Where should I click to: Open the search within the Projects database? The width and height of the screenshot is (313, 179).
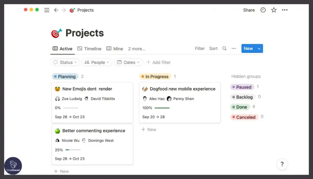point(224,48)
